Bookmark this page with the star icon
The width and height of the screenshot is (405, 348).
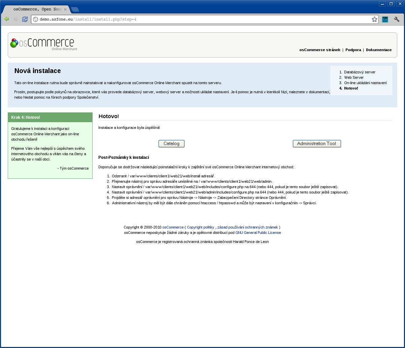[x=374, y=20]
